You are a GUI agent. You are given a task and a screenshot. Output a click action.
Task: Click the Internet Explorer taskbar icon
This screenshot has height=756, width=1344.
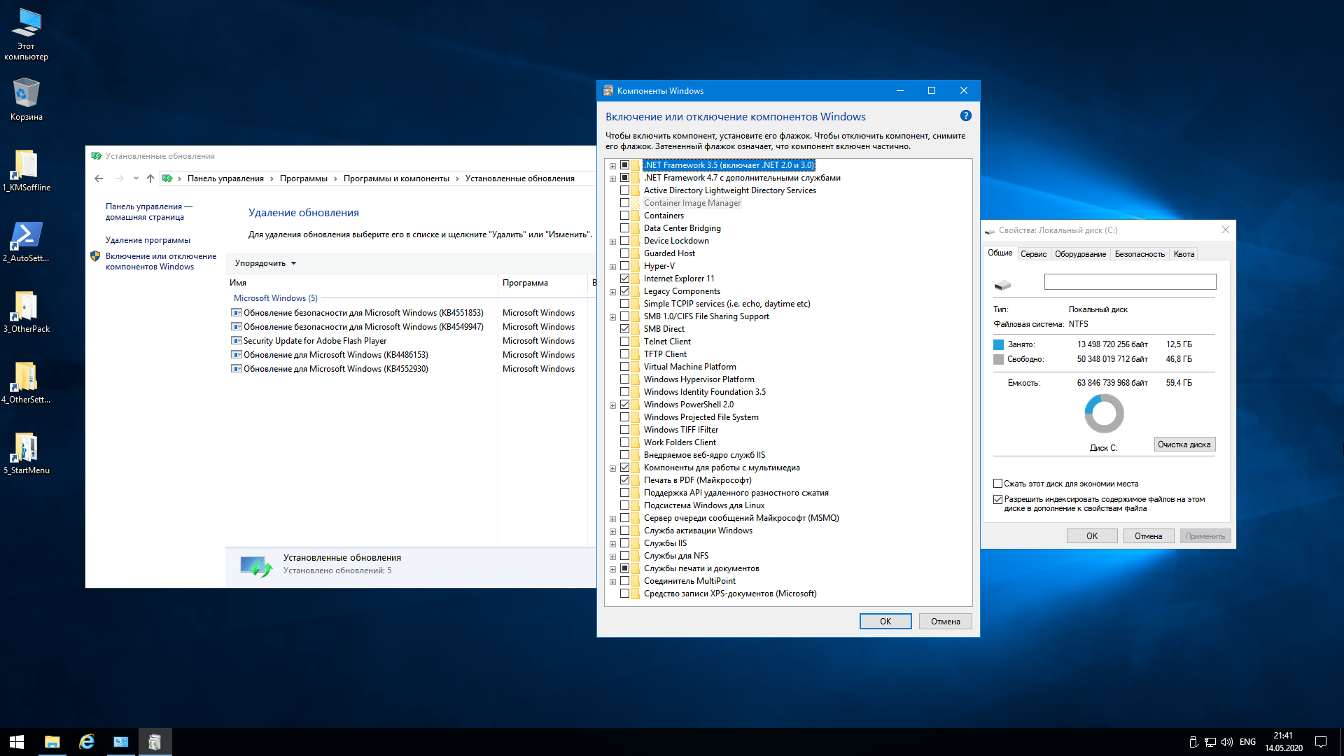coord(87,742)
